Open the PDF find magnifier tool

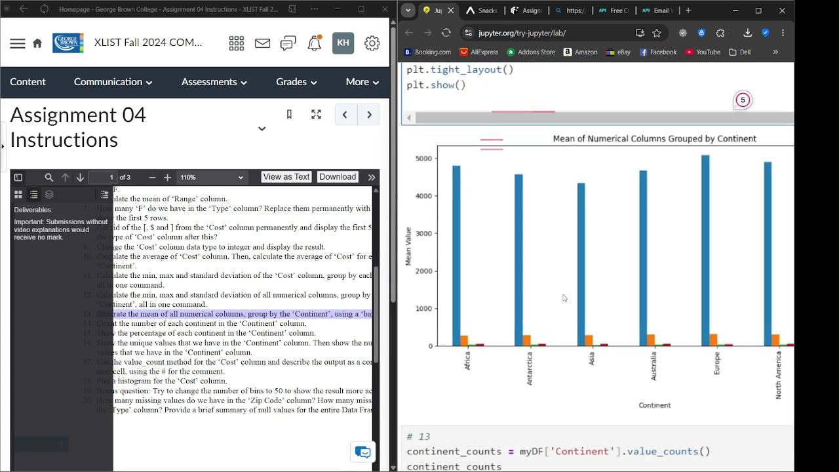(x=49, y=178)
